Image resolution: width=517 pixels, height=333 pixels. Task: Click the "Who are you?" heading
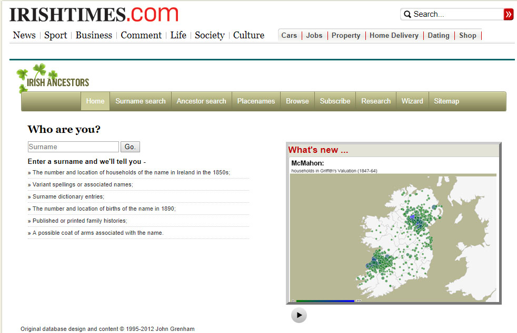pos(64,129)
